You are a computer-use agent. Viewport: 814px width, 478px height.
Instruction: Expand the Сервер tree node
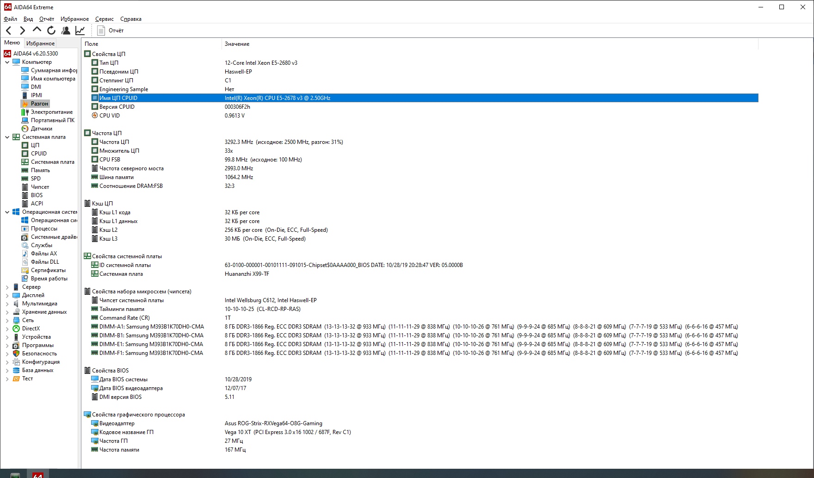click(7, 287)
